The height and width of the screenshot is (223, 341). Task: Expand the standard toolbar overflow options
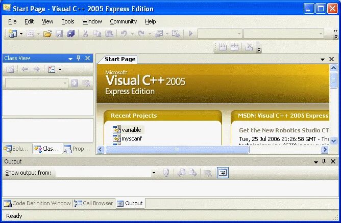click(336, 34)
